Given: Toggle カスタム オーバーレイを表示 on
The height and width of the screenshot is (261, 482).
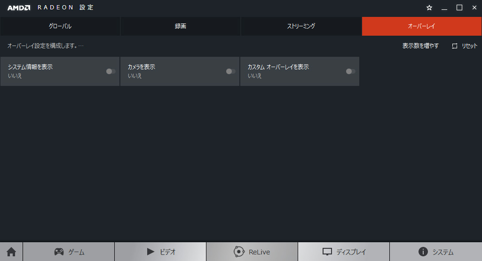Looking at the screenshot, I should 350,71.
